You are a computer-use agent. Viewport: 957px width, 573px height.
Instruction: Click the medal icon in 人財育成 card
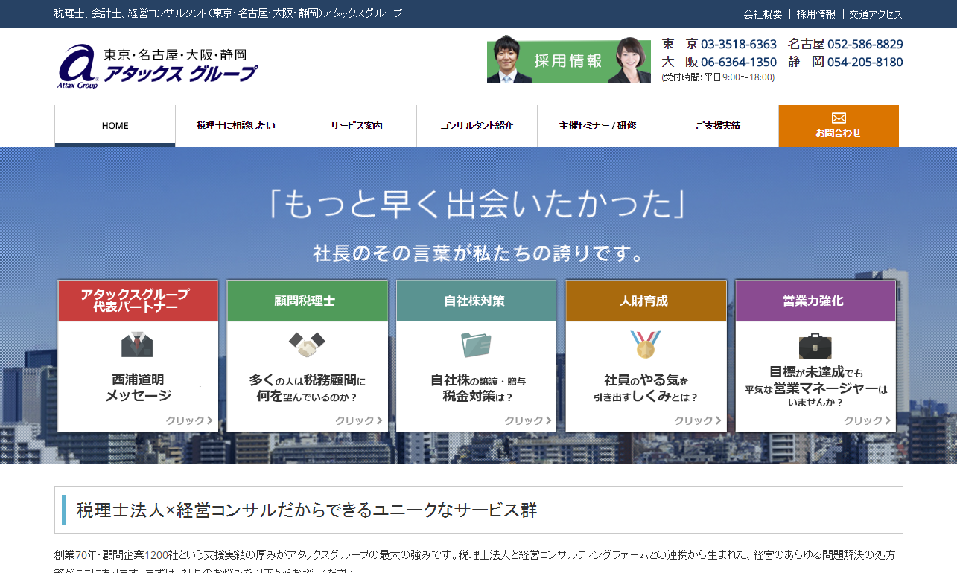(x=646, y=345)
